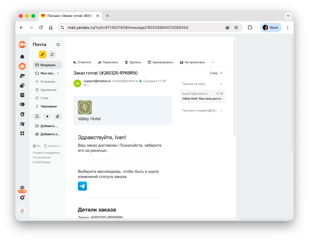This screenshot has height=241, width=309.
Task: Open the browser three-dot menu
Action: point(288,28)
